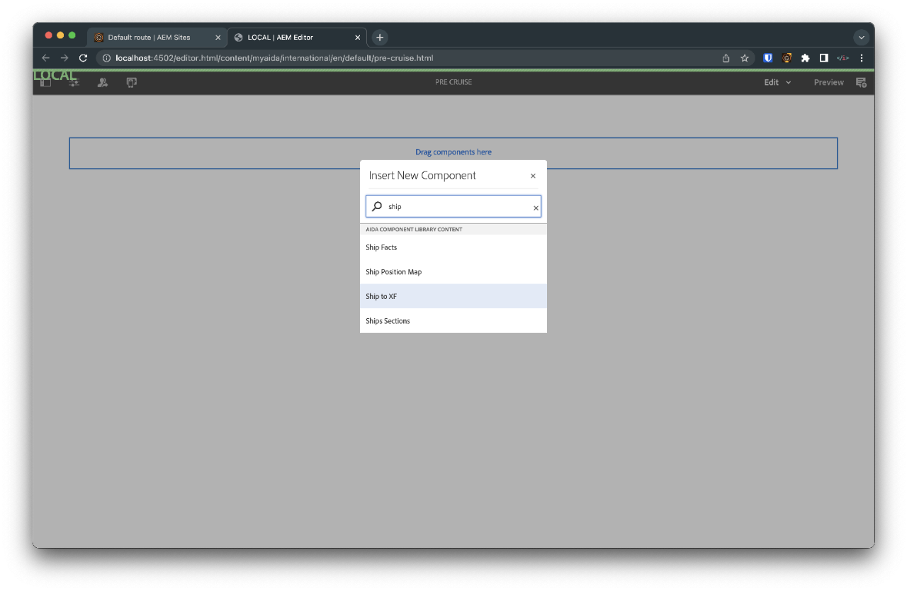Click the Share page icon in address bar

(x=726, y=58)
